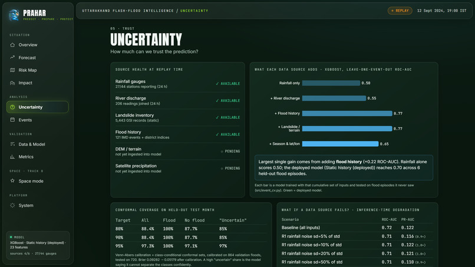Click the Baseline (all inputs) scenario row
This screenshot has width=475, height=267.
coord(357,228)
